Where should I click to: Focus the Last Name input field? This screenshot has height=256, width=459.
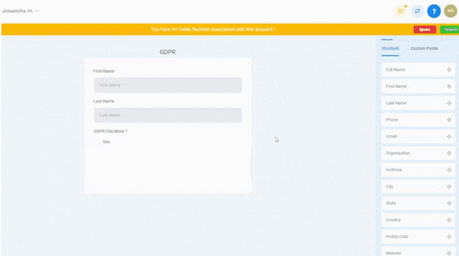coord(168,115)
